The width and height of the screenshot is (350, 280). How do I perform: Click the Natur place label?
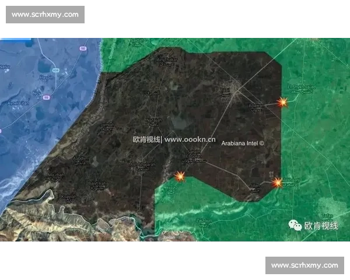click(x=5, y=66)
